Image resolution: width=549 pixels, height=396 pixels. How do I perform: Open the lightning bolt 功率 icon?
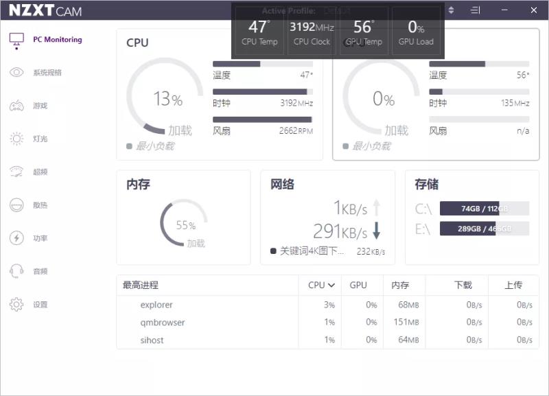[16, 238]
